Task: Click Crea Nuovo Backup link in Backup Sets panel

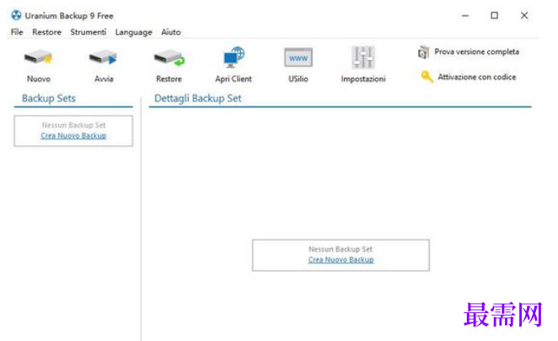Action: [x=73, y=136]
